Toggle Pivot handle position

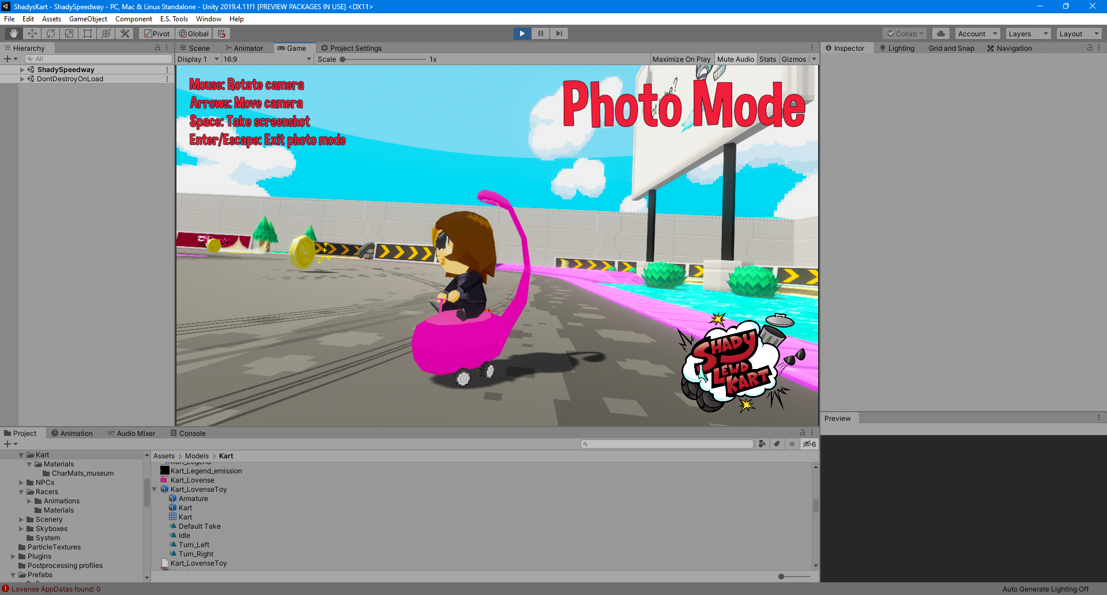pyautogui.click(x=157, y=33)
